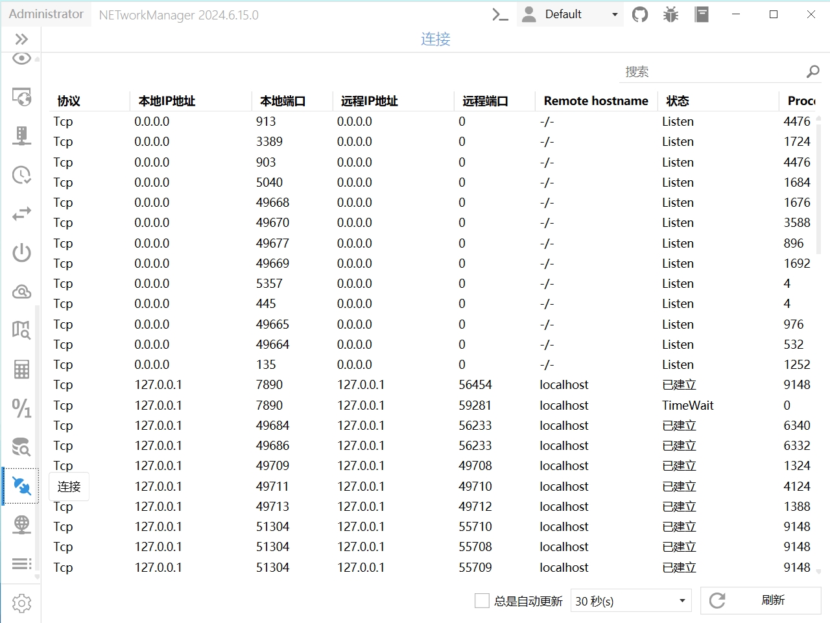
Task: Click remote port 56454 cell
Action: pos(475,384)
